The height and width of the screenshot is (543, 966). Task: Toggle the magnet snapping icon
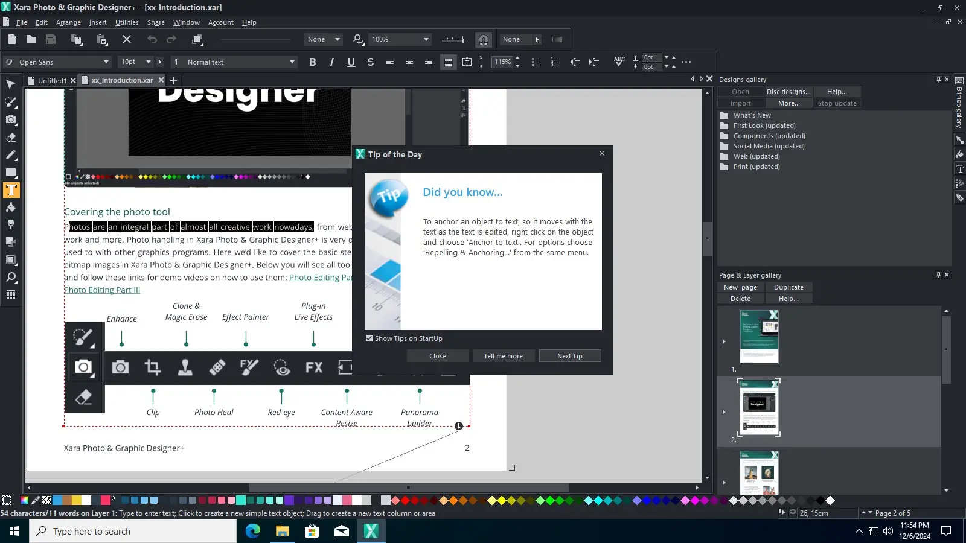pyautogui.click(x=484, y=40)
